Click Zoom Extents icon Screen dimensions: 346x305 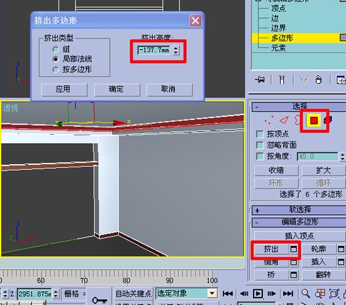(x=334, y=294)
